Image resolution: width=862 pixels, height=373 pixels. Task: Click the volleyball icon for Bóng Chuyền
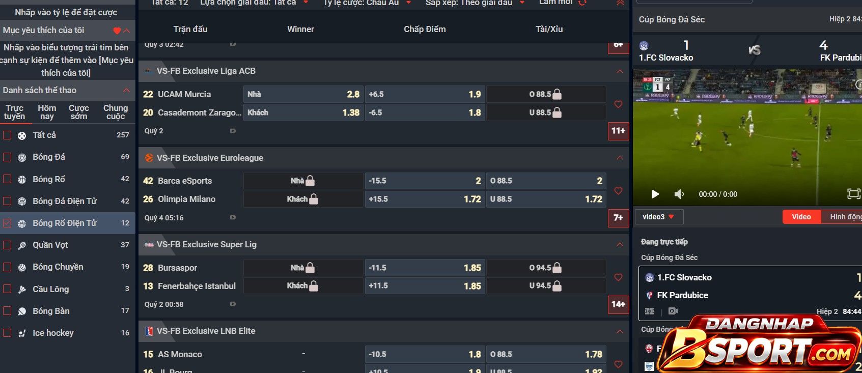click(22, 267)
